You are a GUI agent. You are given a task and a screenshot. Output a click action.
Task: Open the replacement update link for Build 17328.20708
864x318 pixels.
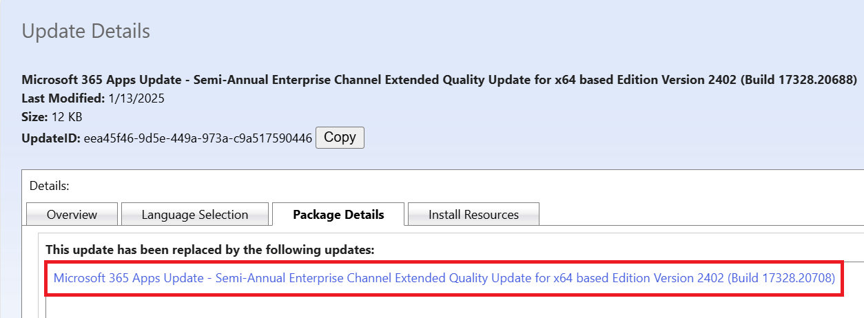coord(444,279)
